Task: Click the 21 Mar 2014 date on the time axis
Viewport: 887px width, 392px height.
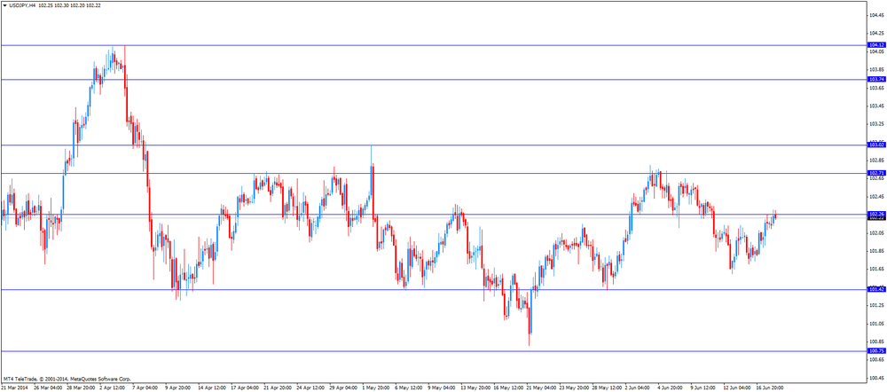Action: coord(13,388)
